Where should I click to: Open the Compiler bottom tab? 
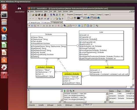click(x=41, y=105)
